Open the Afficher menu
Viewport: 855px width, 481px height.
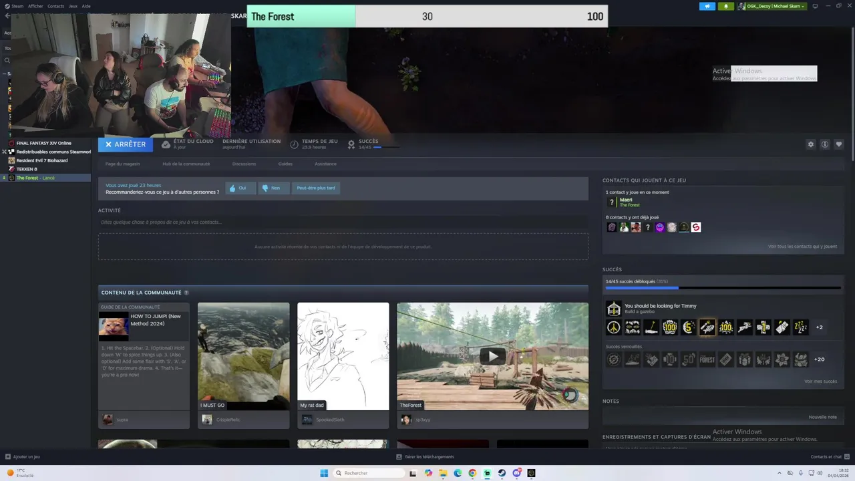coord(35,6)
